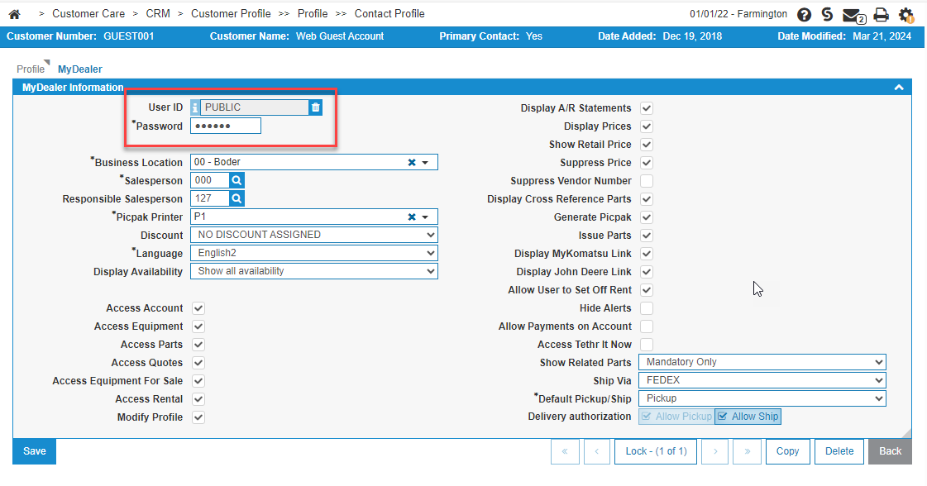Viewport: 927px width, 486px height.
Task: Select the MyDealer tab
Action: 80,69
